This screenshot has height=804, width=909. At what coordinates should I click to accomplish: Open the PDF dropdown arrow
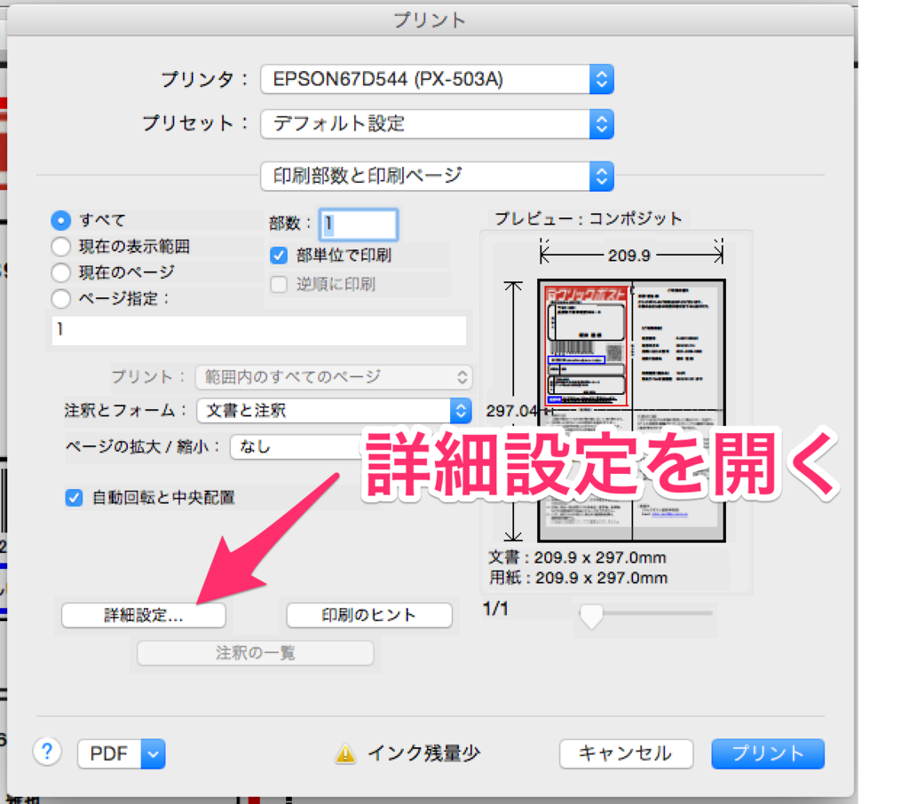pos(153,753)
